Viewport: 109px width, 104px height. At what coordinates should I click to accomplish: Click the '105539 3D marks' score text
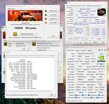tap(25, 28)
